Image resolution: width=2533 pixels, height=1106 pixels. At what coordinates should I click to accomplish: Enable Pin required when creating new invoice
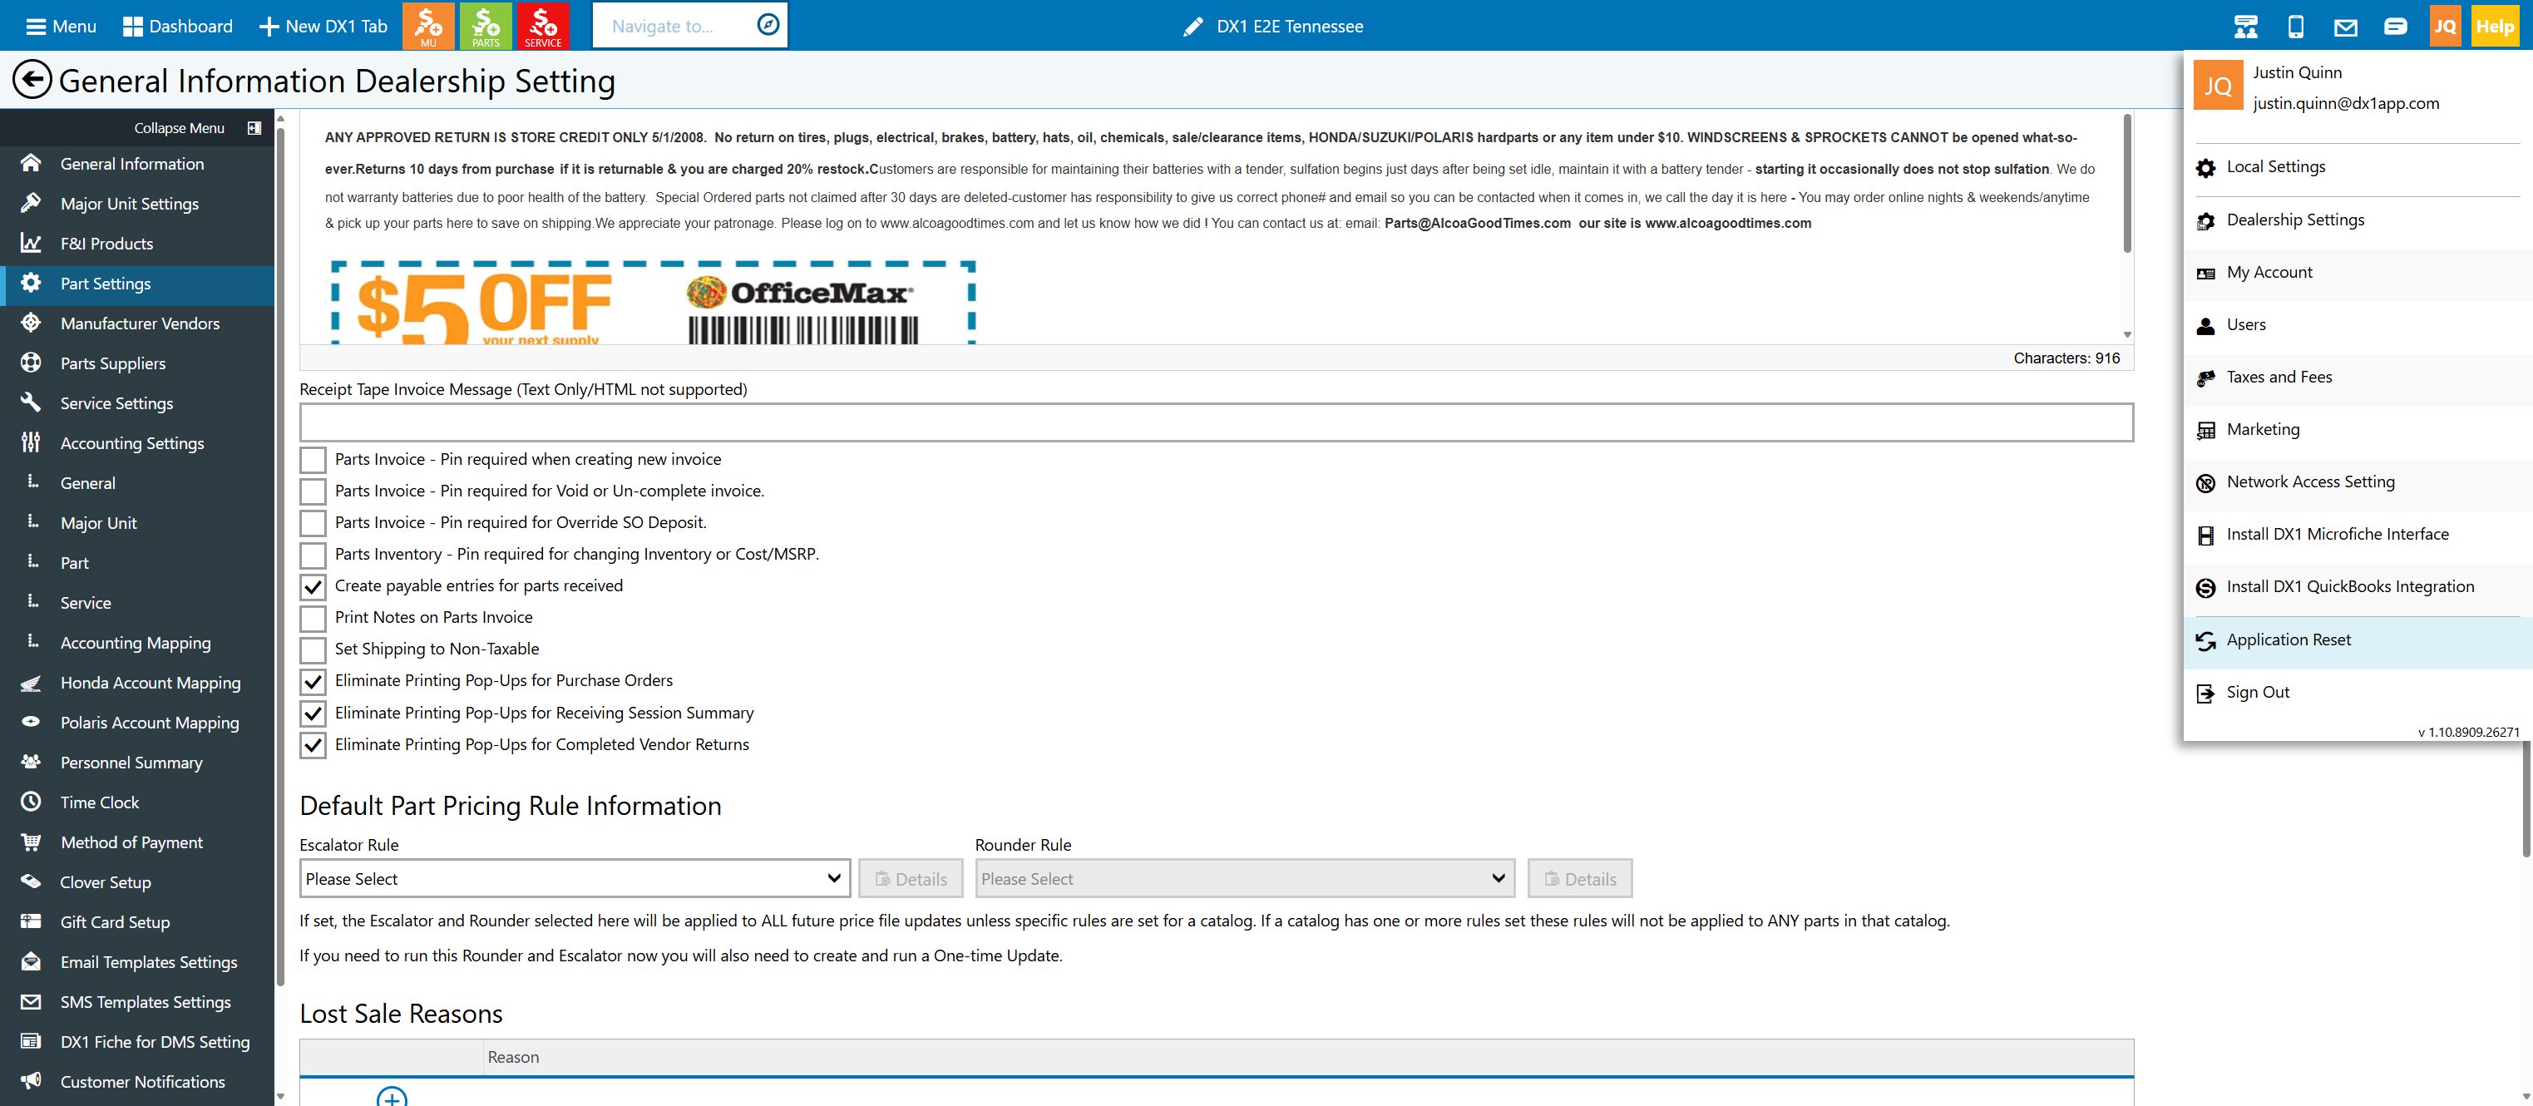point(313,459)
